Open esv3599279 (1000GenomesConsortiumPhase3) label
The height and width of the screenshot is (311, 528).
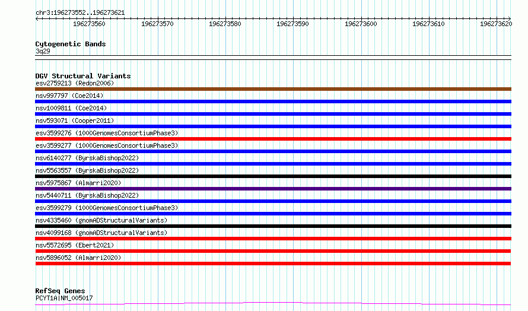107,208
